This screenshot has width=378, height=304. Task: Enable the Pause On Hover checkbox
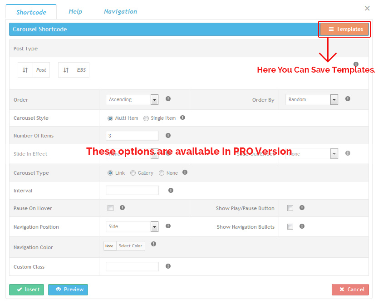click(110, 208)
